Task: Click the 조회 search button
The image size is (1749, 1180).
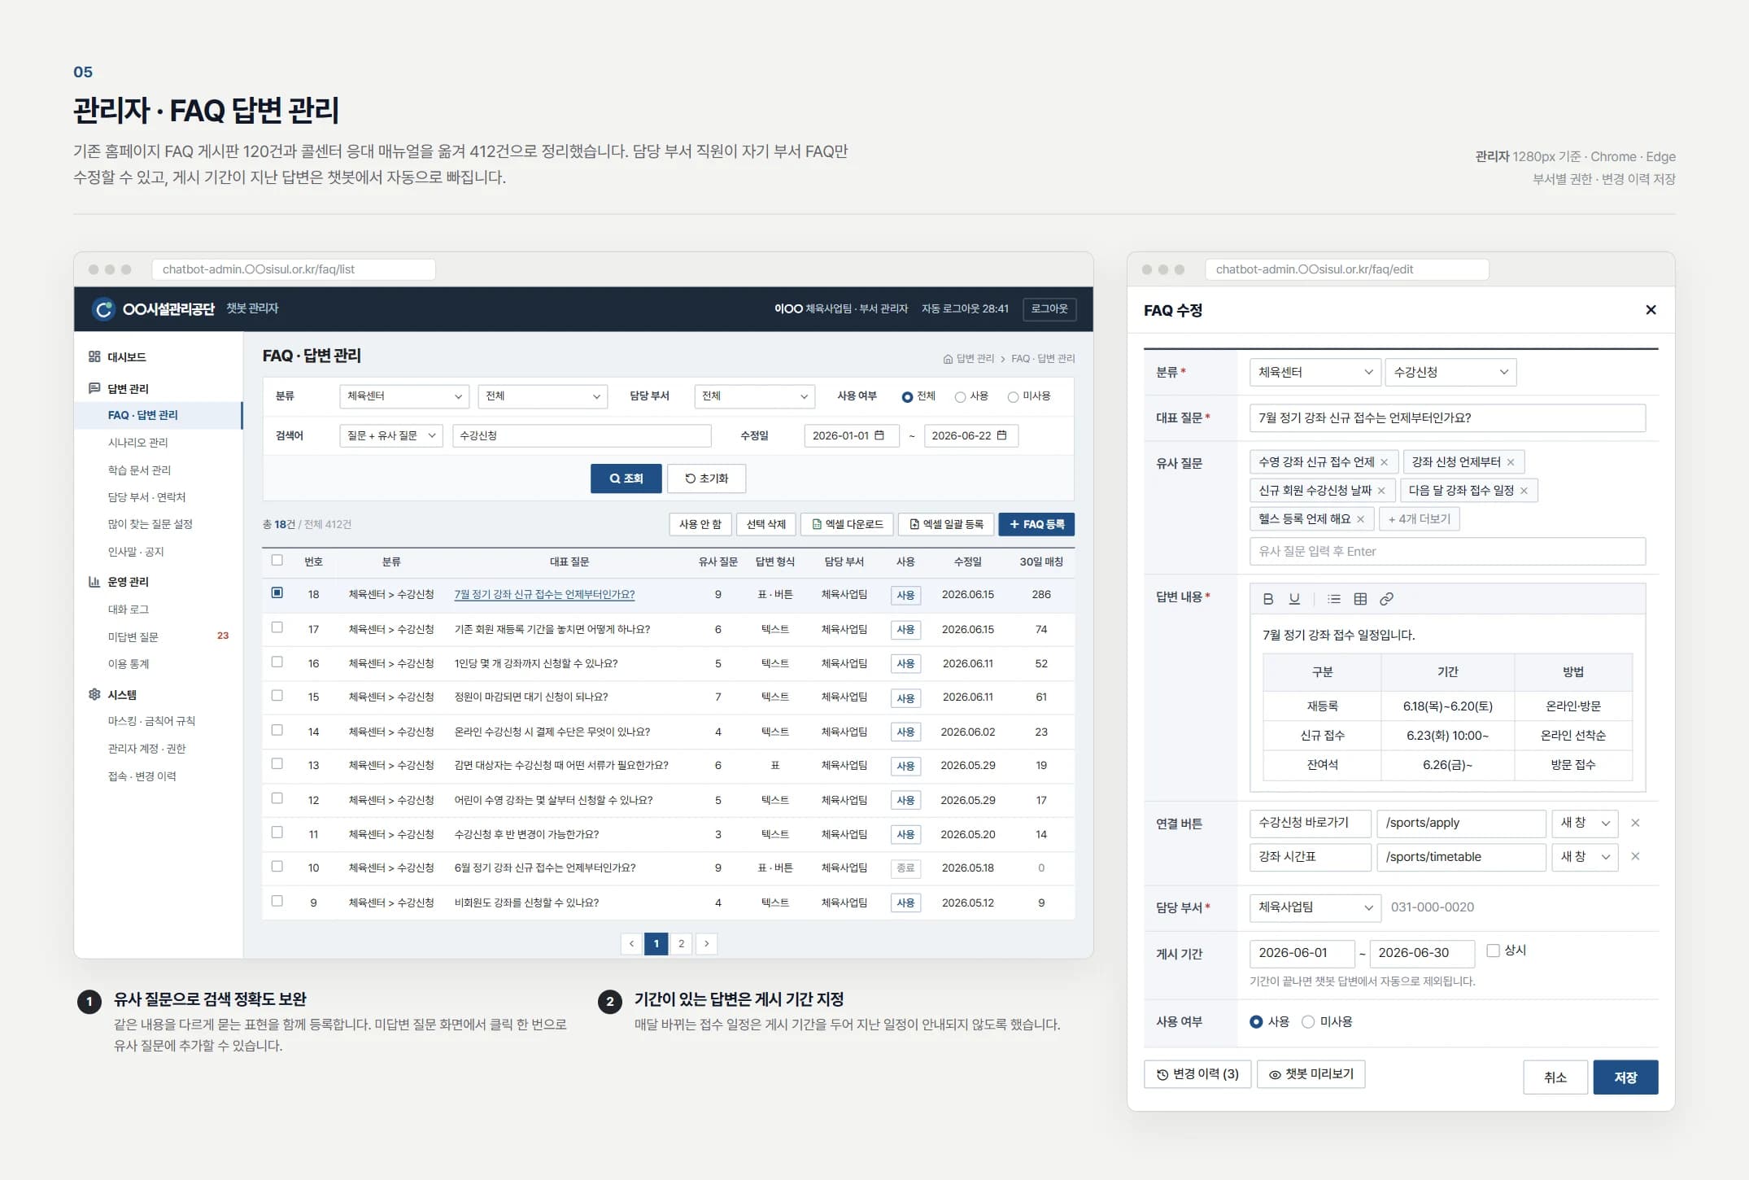Action: [626, 479]
